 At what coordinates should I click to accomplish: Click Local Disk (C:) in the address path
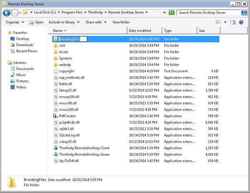[x=45, y=12]
